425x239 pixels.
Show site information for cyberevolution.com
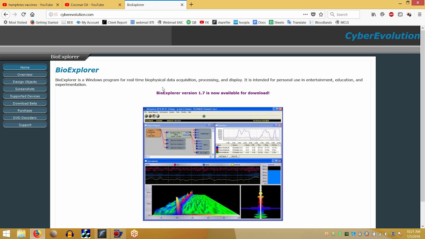coord(51,15)
